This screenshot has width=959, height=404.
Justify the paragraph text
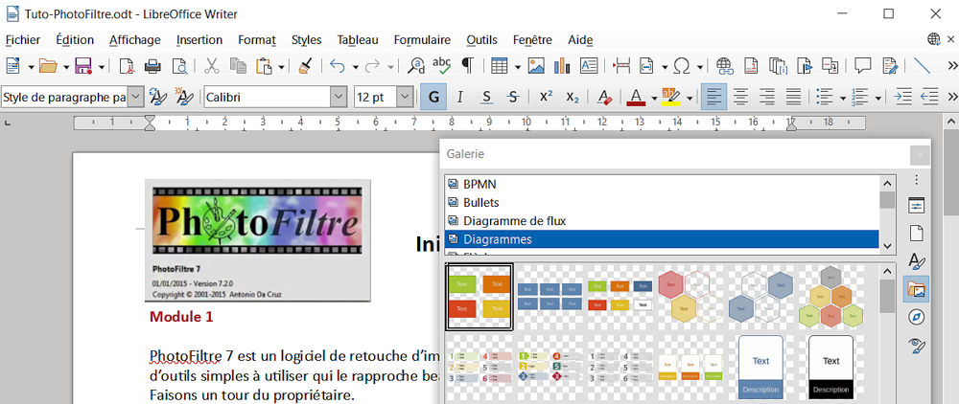793,97
